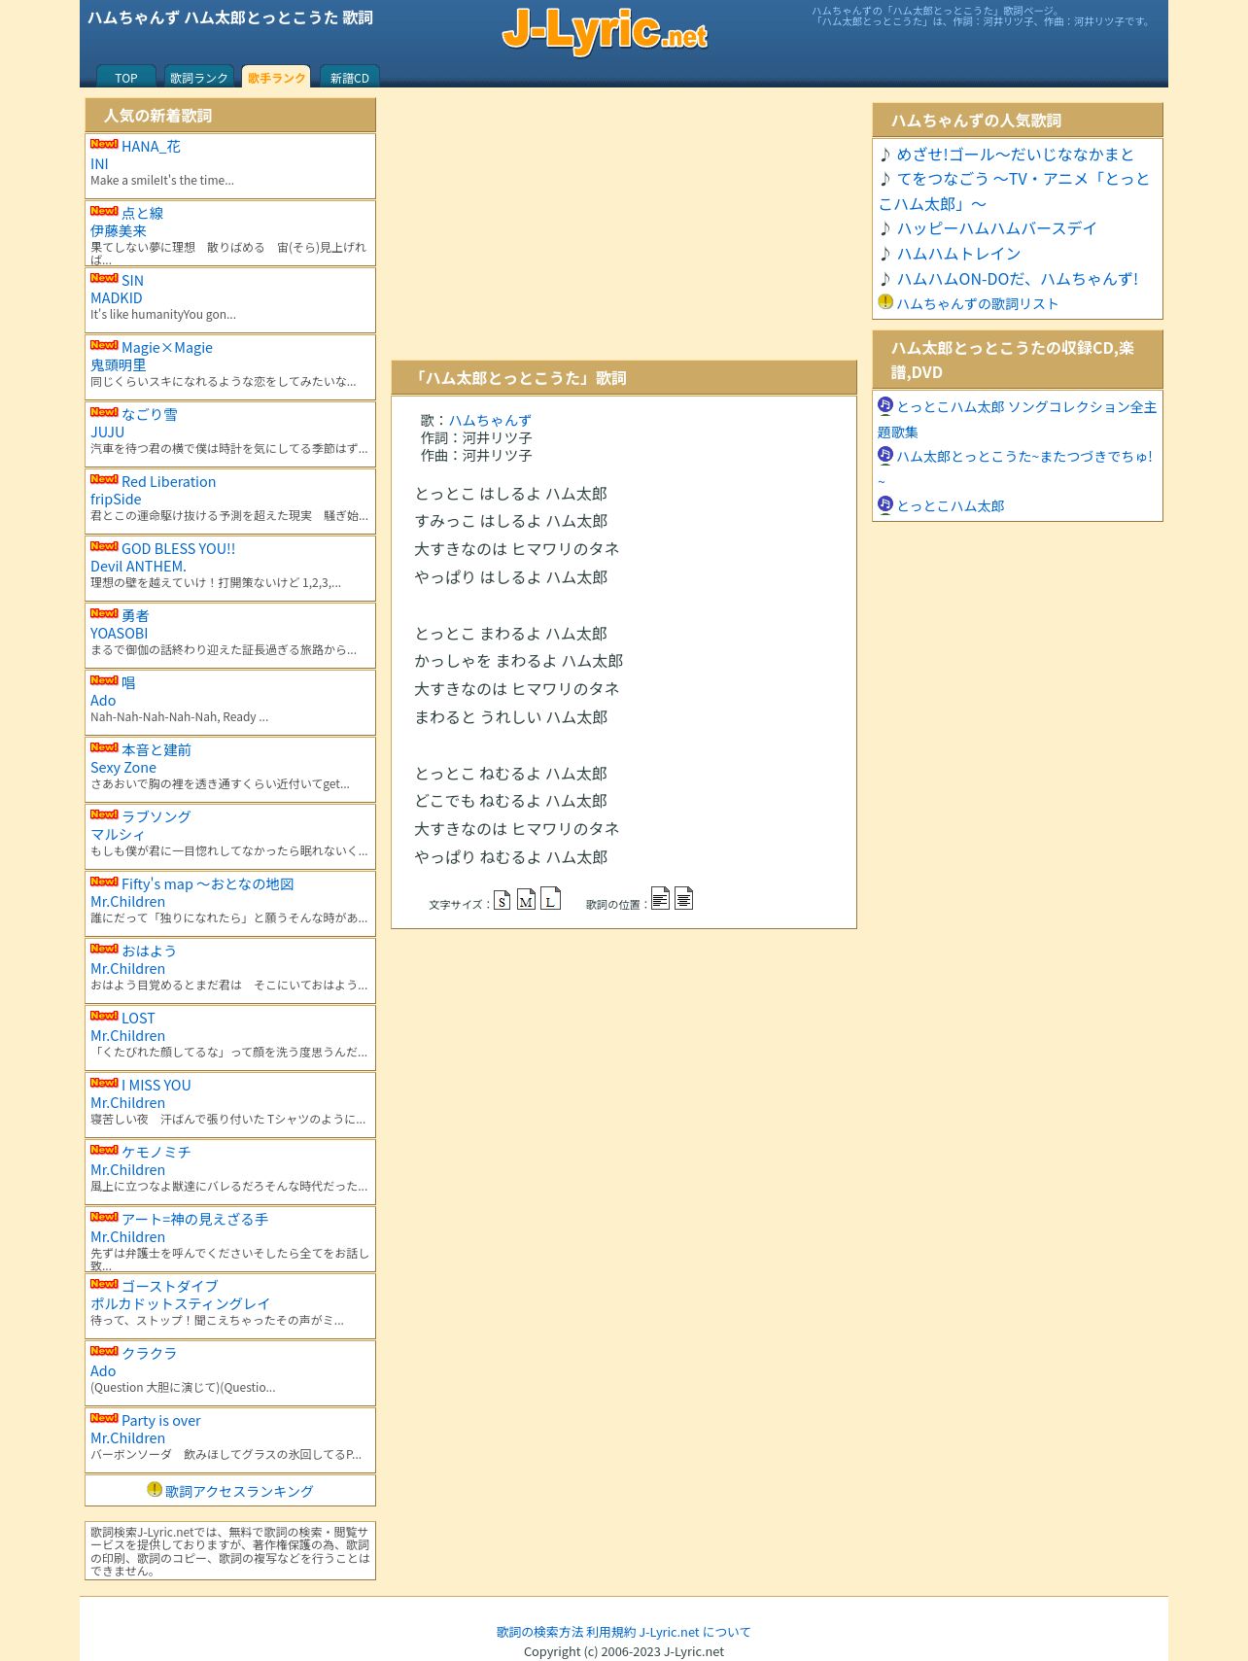
Task: Open てをつなごう 〜TV・アニメ lyric link
Action: (x=1014, y=191)
